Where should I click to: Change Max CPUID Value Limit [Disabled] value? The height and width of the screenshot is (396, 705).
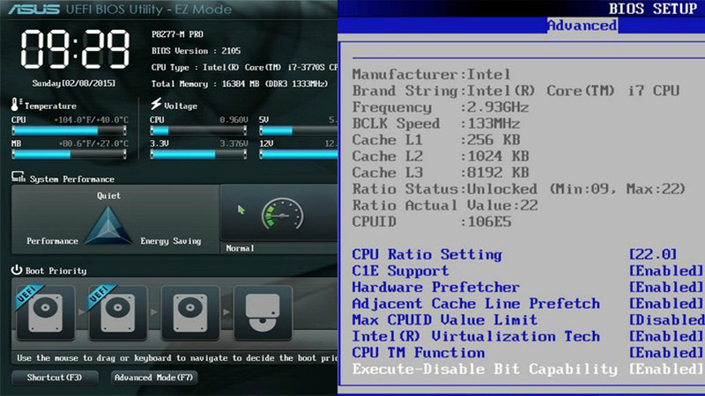point(666,320)
